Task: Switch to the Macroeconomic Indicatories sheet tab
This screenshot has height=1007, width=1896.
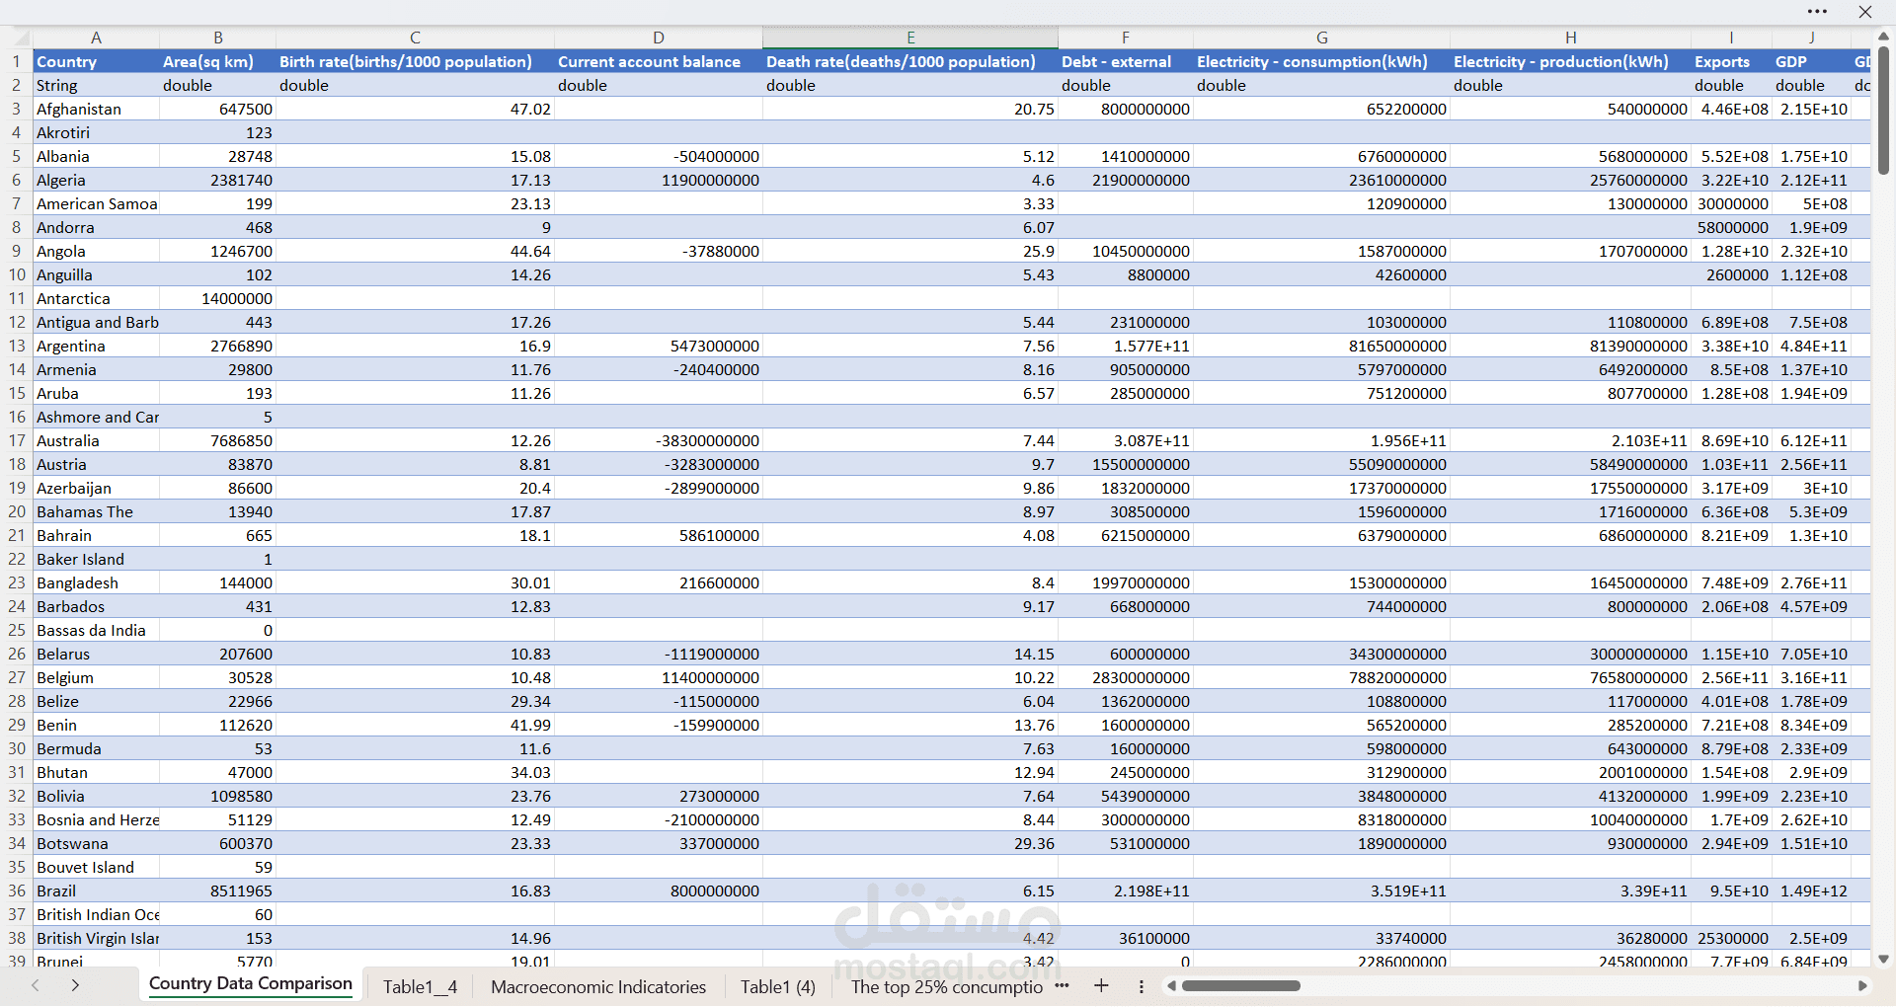Action: [x=597, y=986]
